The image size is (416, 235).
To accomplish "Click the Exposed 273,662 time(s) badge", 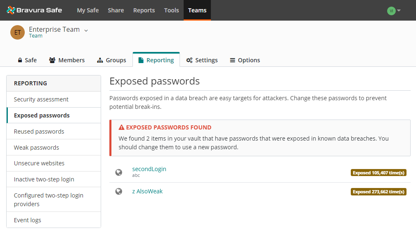I will point(378,192).
